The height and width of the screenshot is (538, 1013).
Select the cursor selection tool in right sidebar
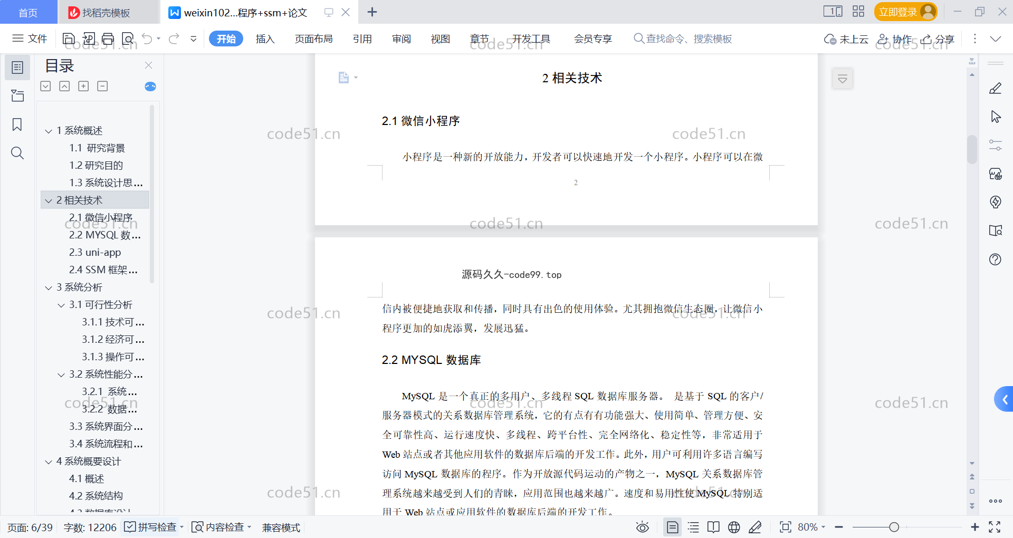pyautogui.click(x=995, y=117)
